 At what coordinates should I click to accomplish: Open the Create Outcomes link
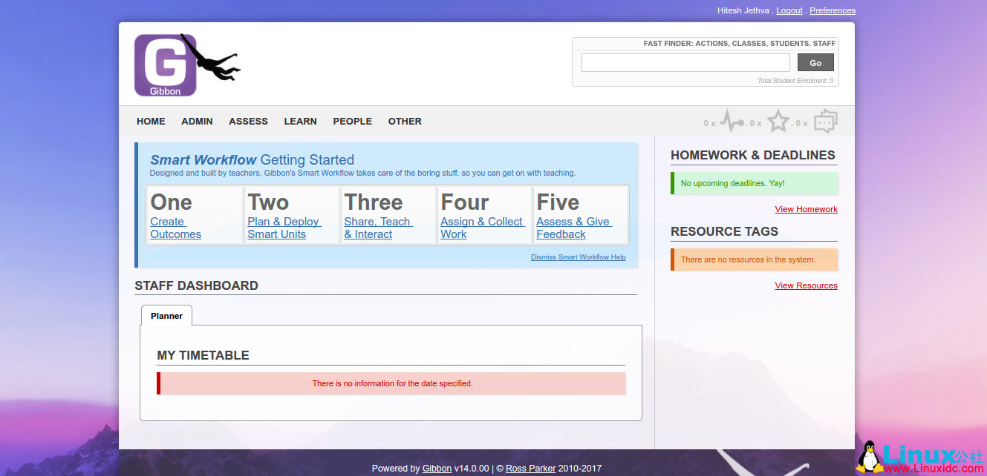(x=175, y=228)
